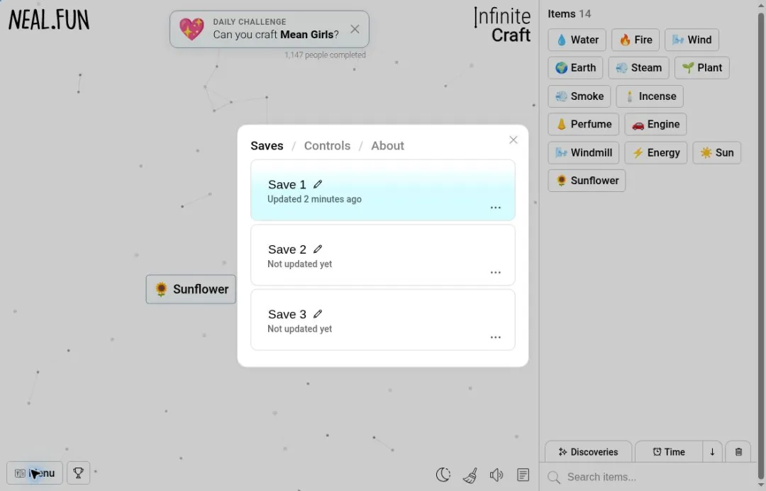This screenshot has height=491, width=766.
Task: Sort items by Time
Action: point(669,452)
